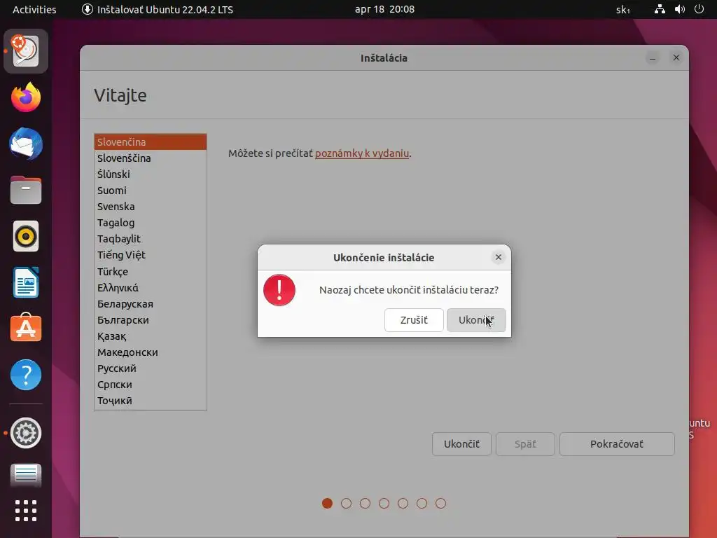Open the gear-shaped dock icon

click(x=26, y=433)
